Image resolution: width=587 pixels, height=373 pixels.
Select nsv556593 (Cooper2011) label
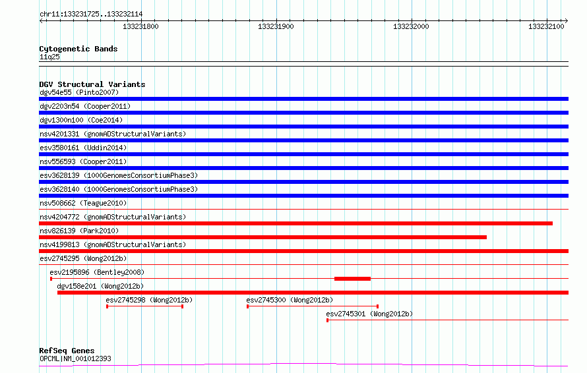coord(83,161)
